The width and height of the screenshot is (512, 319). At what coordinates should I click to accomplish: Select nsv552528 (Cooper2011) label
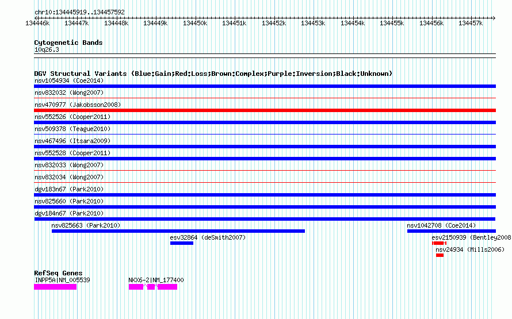tap(72, 153)
